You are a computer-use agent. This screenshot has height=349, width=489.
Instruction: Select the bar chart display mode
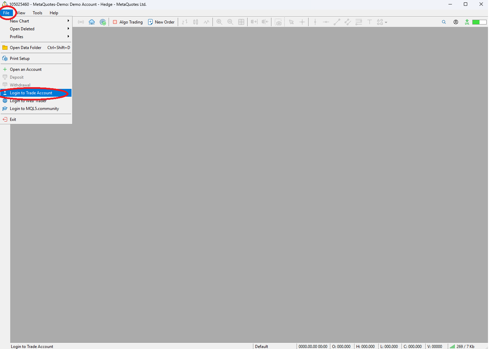click(x=185, y=22)
